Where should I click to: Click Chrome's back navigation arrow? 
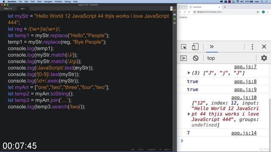180,12
